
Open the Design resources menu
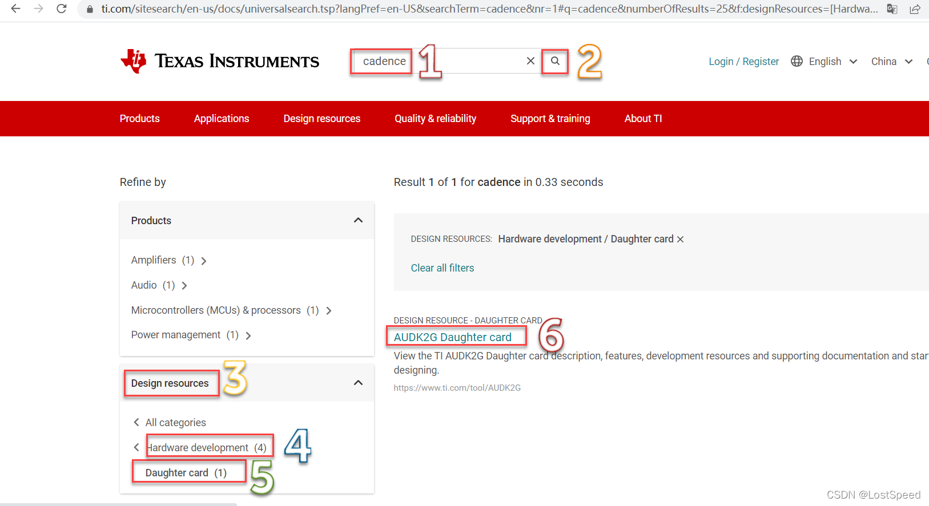tap(321, 118)
